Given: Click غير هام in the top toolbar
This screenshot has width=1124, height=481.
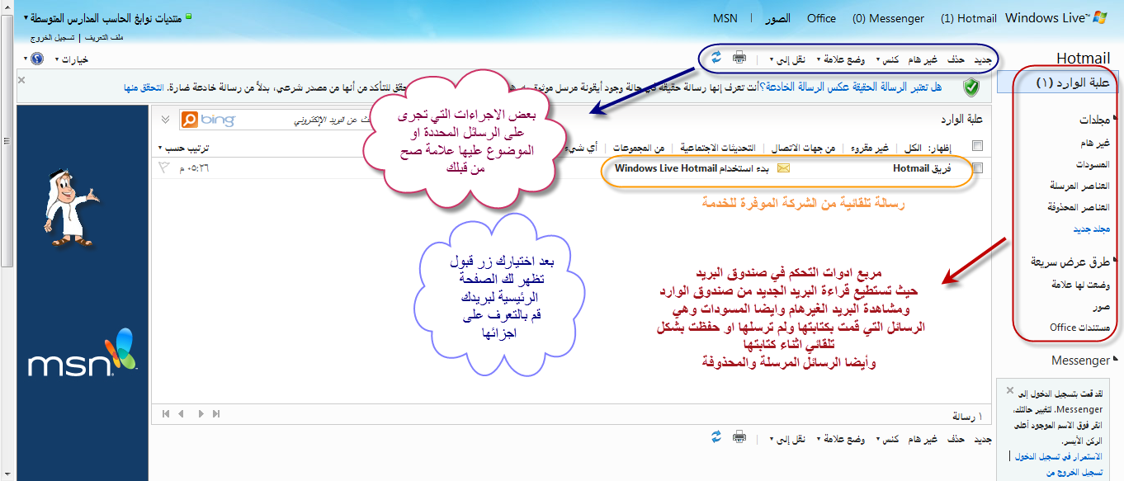Looking at the screenshot, I should click(923, 59).
